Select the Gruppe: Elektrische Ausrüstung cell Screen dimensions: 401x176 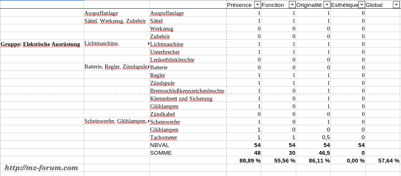coord(40,44)
